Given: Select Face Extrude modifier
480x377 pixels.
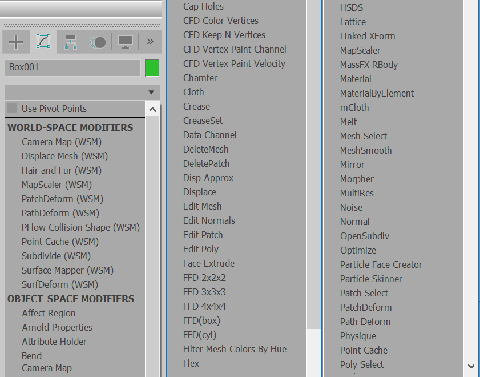Looking at the screenshot, I should (x=209, y=264).
